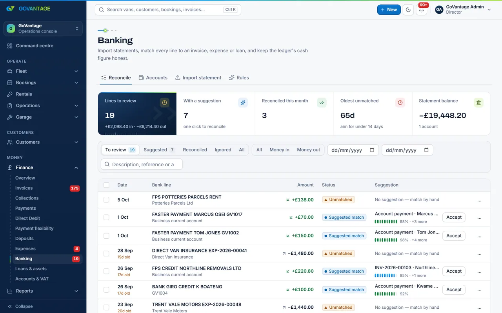Click the bank icon on Statement balance
The width and height of the screenshot is (502, 313).
478,103
